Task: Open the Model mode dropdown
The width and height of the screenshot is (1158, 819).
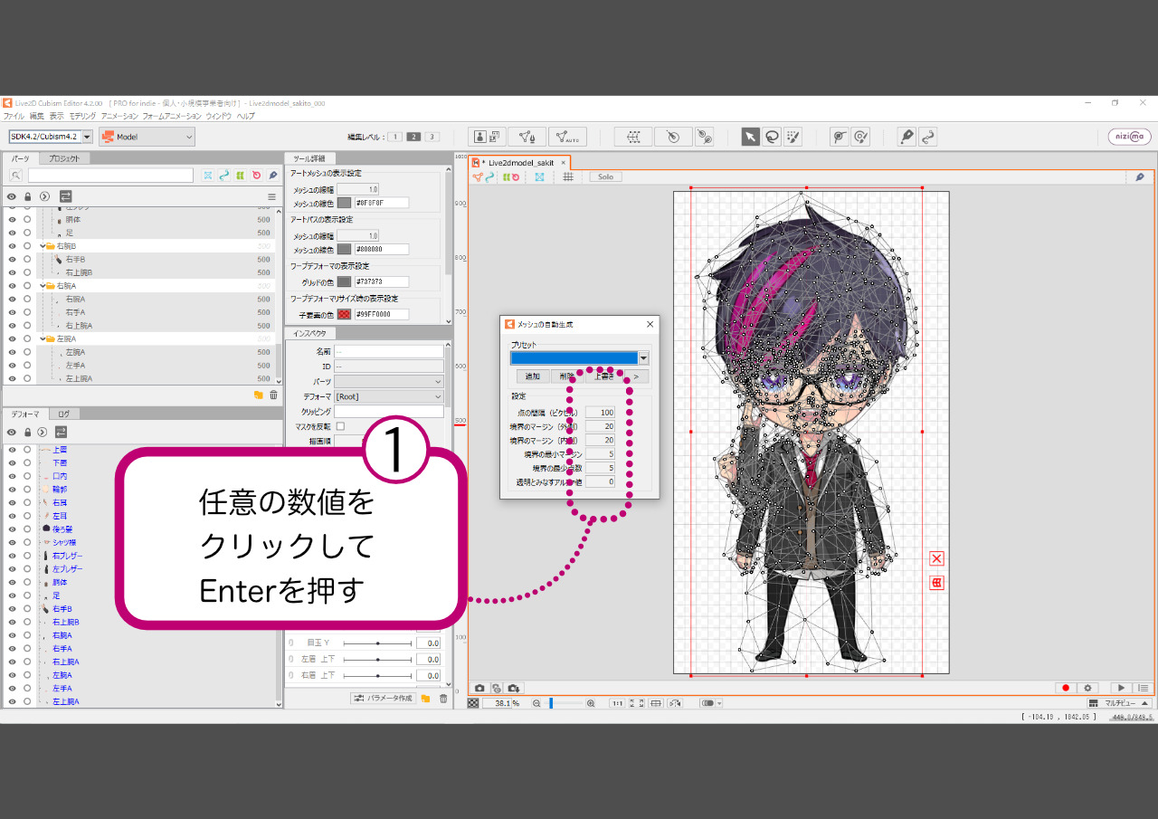Action: (147, 137)
